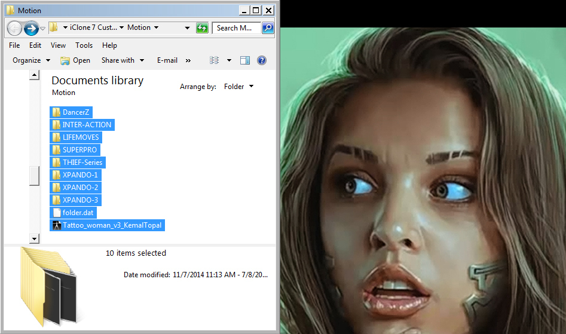Screen dimensions: 566x334
Task: Click the nav pane scroll up arrow
Action: click(34, 75)
